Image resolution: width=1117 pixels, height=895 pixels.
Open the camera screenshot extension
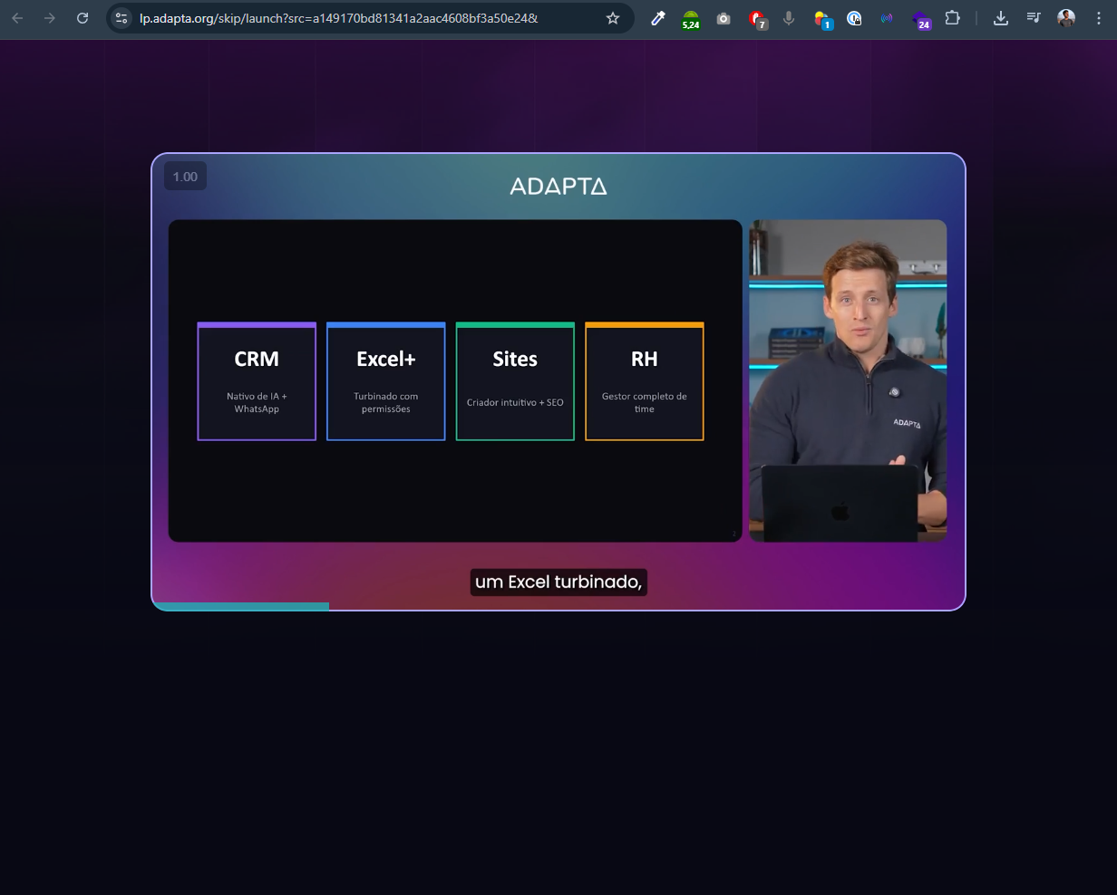click(724, 18)
